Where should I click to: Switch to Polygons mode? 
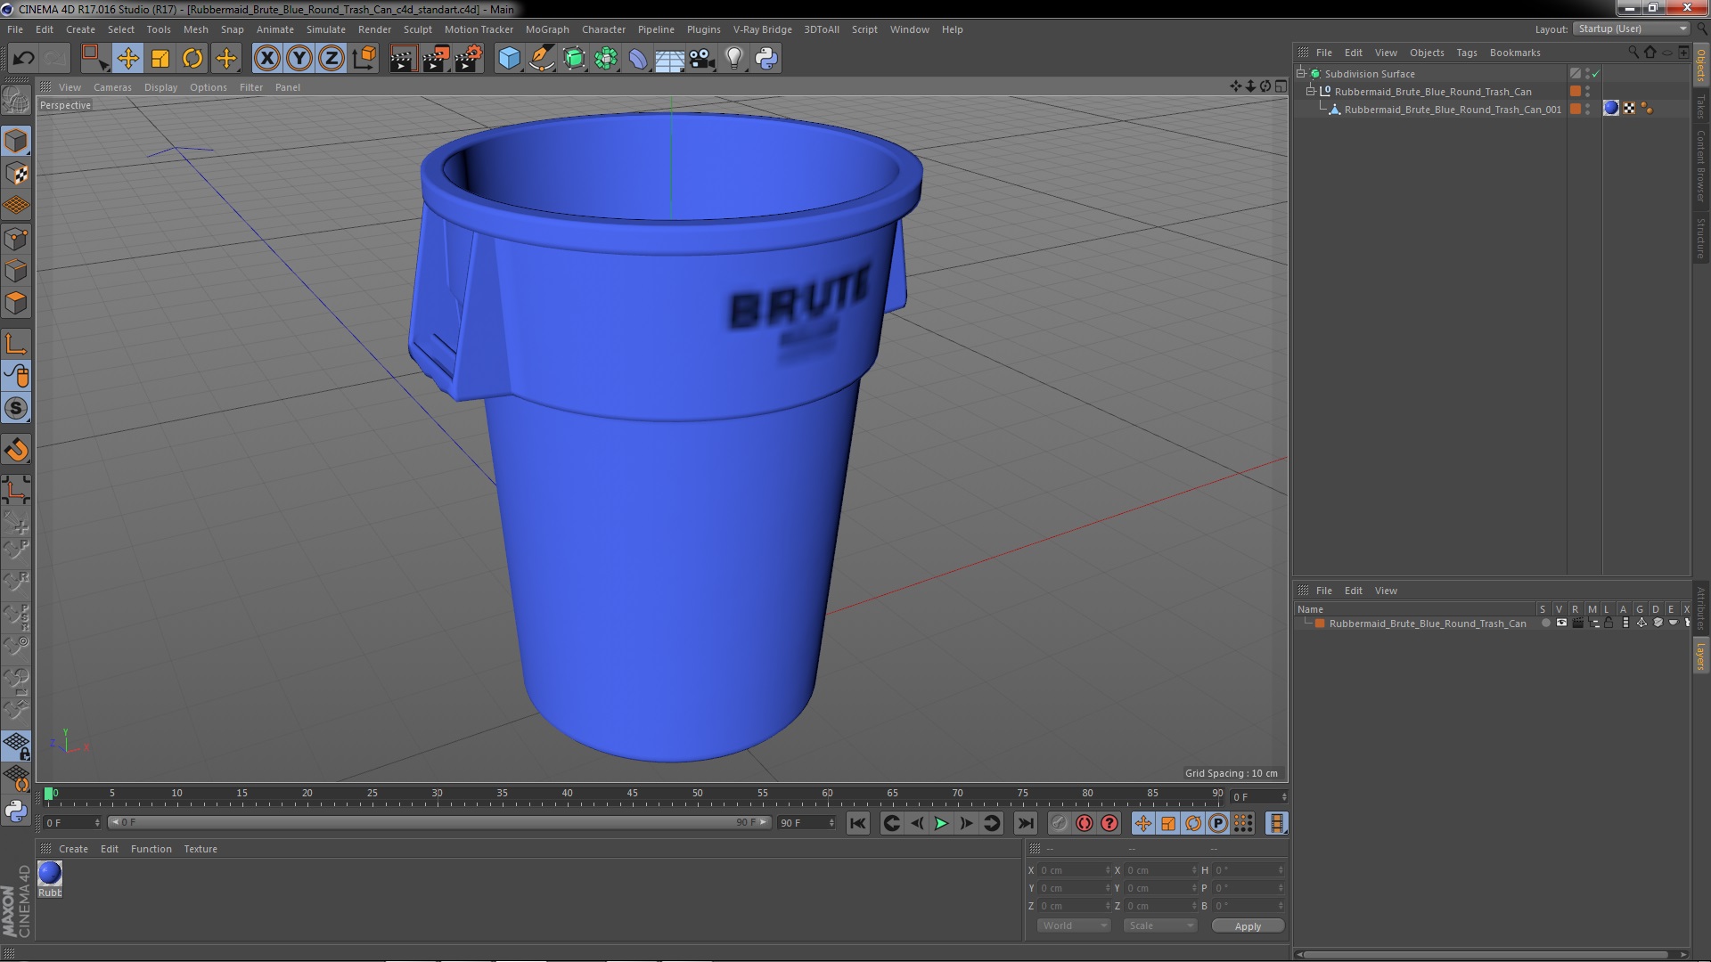coord(16,303)
